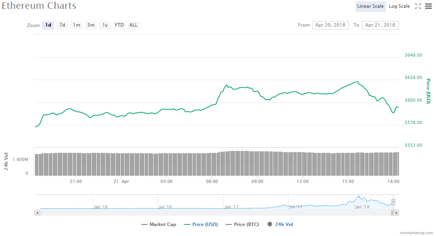
Task: Toggle the 24h Vol legend series
Action: tap(280, 224)
